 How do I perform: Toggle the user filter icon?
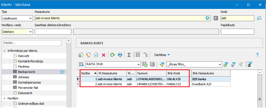click(x=249, y=64)
